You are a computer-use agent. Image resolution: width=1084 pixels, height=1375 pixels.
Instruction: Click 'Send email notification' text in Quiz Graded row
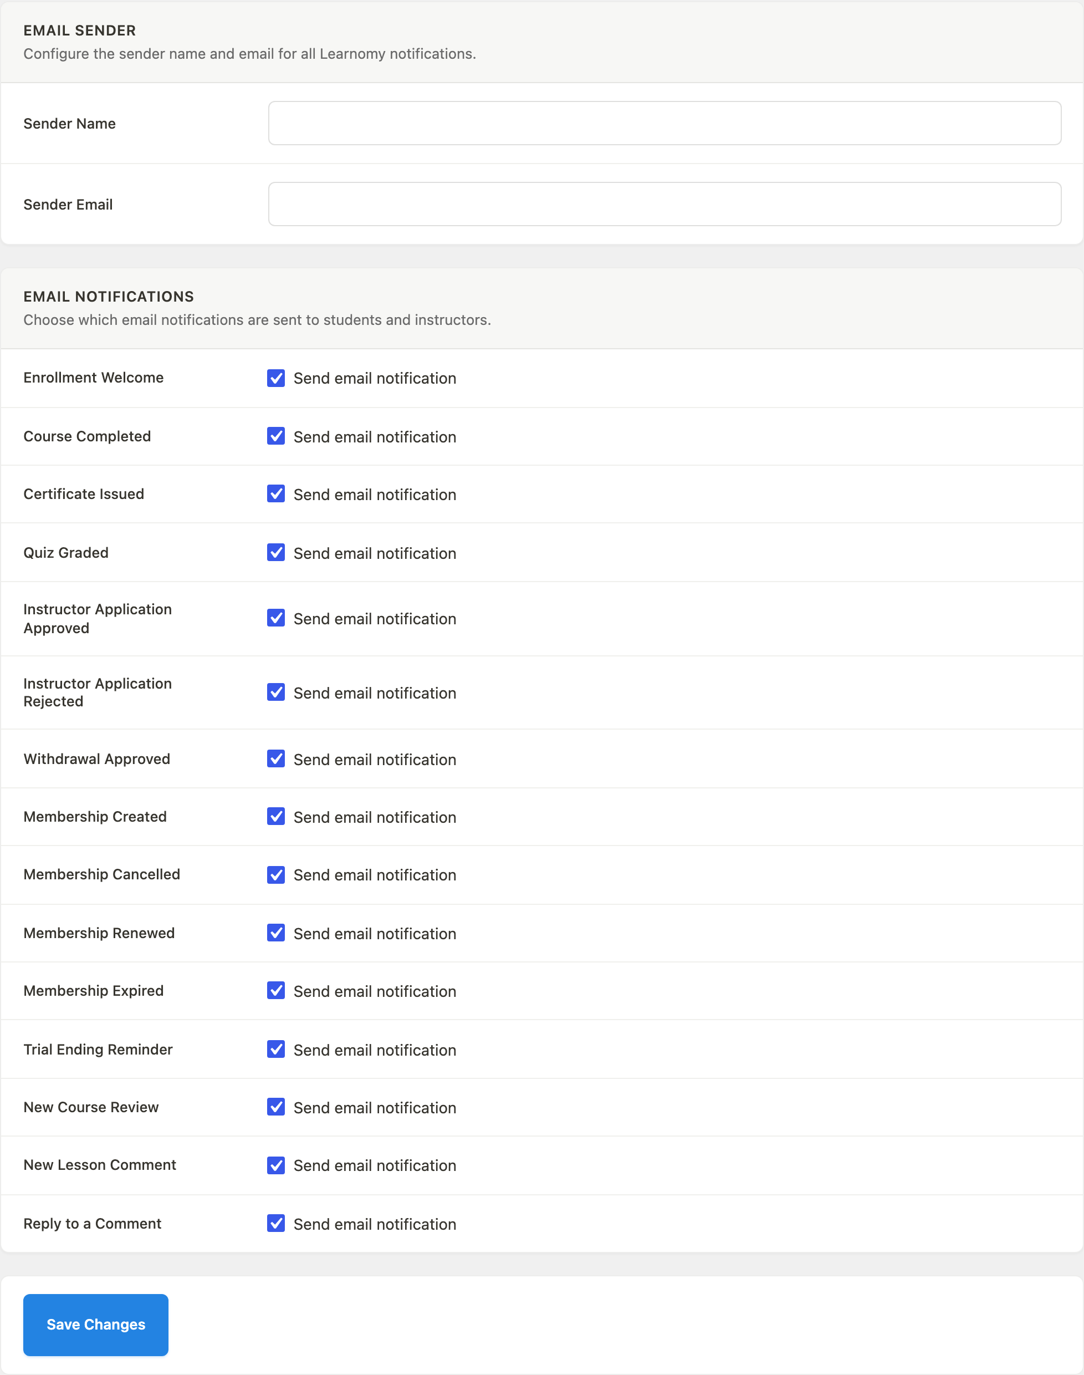(375, 553)
